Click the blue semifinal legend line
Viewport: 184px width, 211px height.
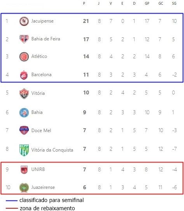12,201
